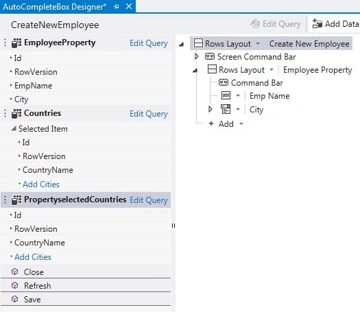Select the Refresh method row
This screenshot has height=312, width=360.
click(x=86, y=285)
